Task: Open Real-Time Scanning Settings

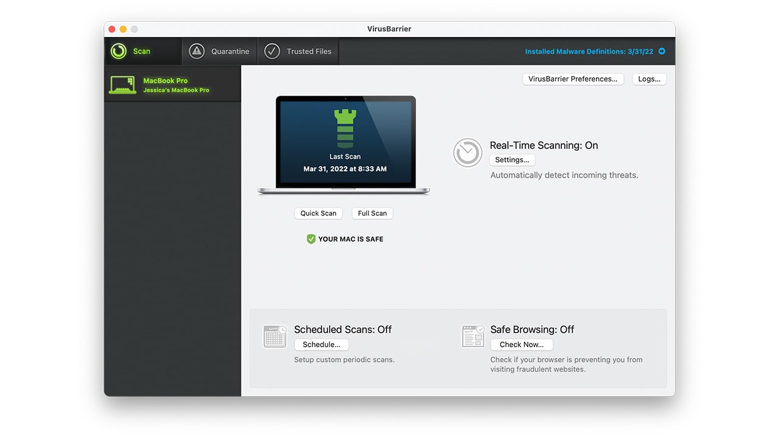Action: point(512,159)
